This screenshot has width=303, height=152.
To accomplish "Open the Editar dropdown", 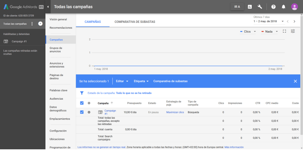I will [122, 81].
